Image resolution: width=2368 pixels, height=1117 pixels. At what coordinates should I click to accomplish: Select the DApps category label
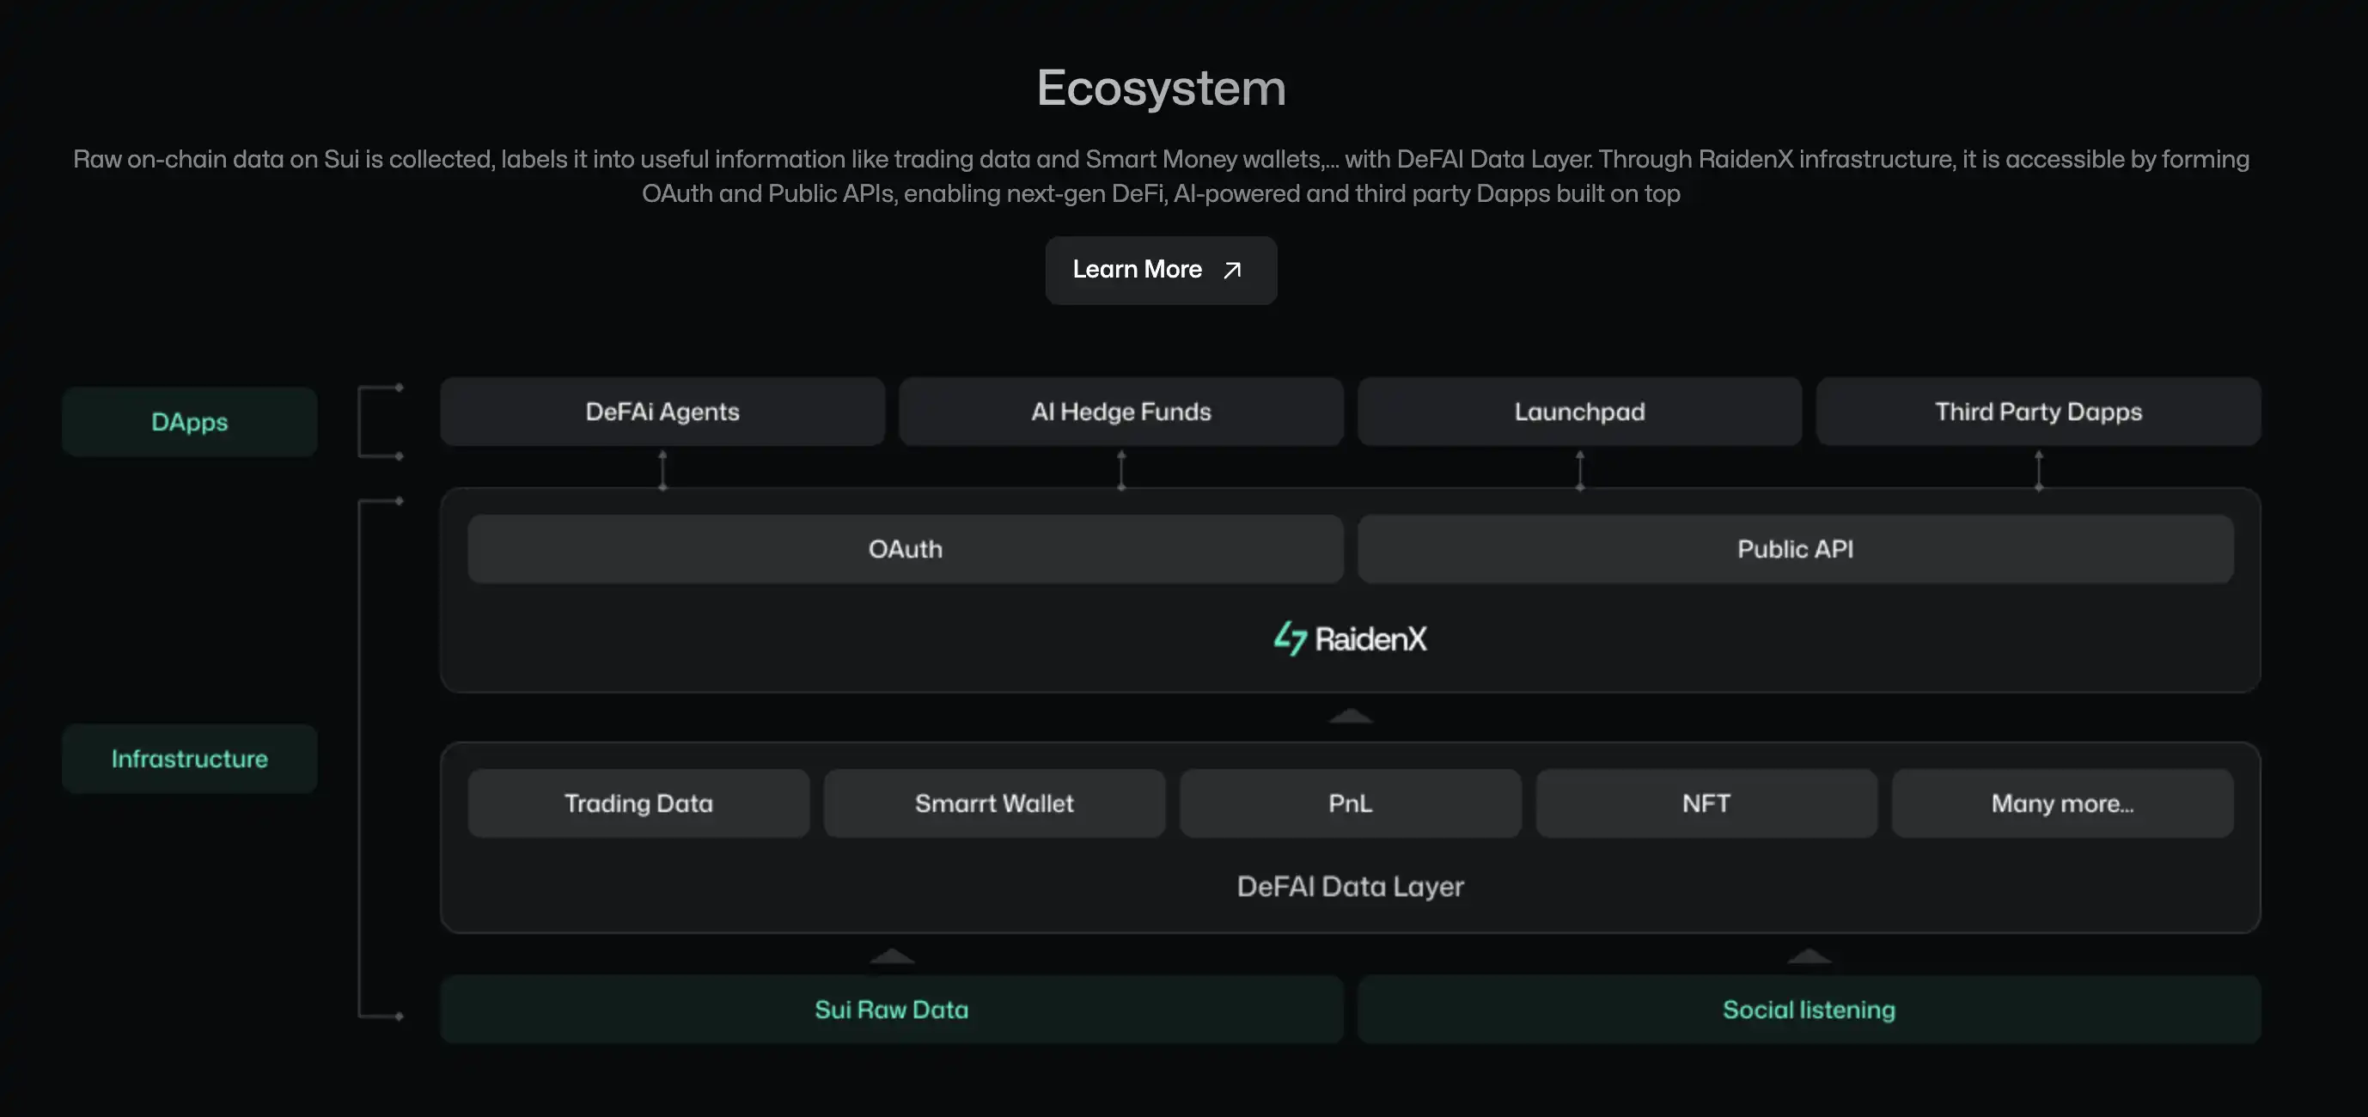(x=189, y=422)
